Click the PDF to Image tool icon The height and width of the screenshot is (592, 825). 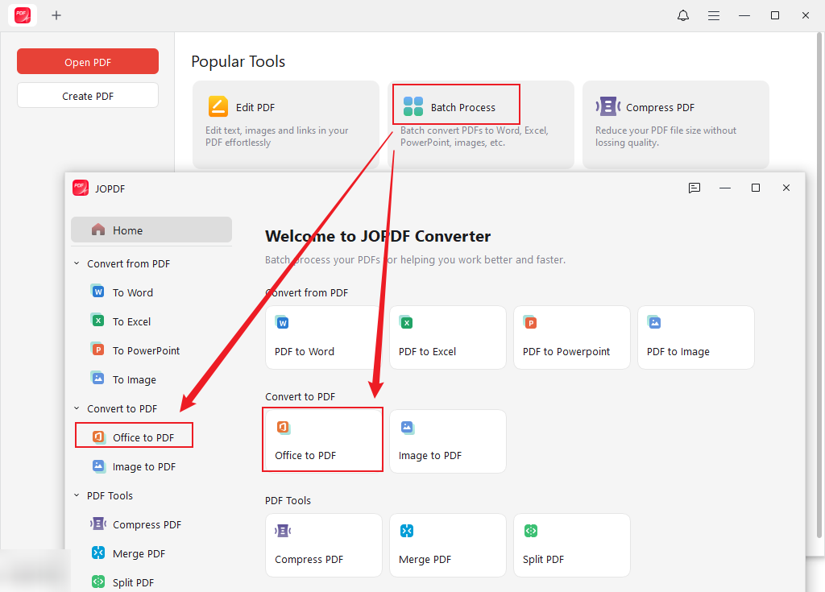[655, 321]
